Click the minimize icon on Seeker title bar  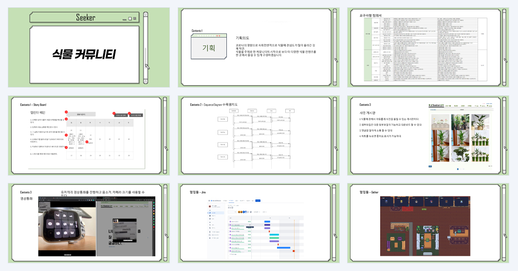(x=125, y=19)
